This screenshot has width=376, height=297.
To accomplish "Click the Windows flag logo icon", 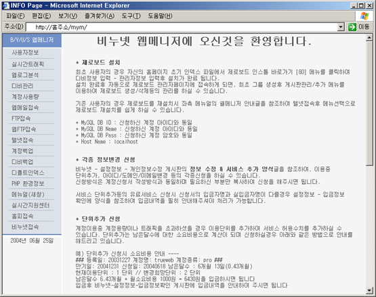I will tap(364, 16).
